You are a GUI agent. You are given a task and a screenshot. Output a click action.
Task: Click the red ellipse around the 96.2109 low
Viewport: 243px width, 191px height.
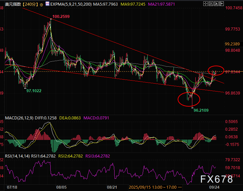coord(189,98)
